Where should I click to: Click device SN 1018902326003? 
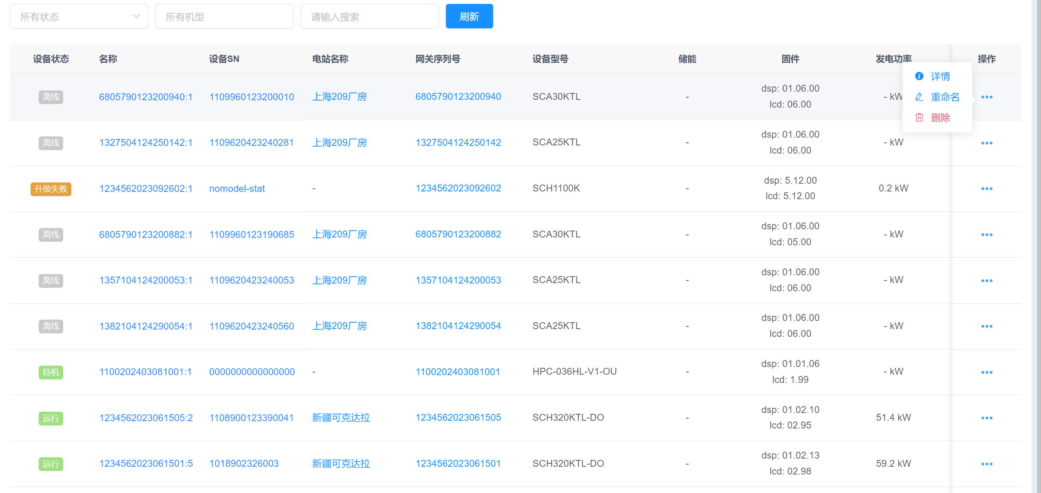pos(244,464)
